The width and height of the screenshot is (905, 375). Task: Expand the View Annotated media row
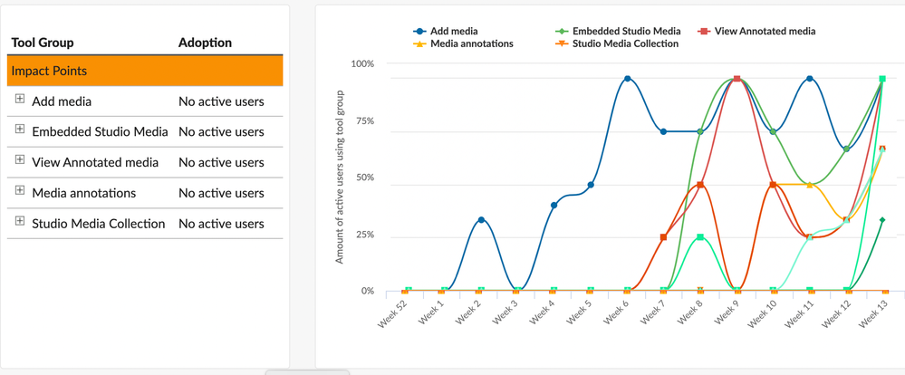(x=20, y=159)
